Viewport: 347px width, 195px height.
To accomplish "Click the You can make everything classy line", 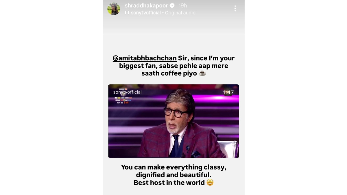I will tap(173, 167).
